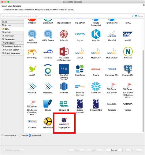Choose the Redshift driver icon
The image size is (145, 155).
click(64, 87)
